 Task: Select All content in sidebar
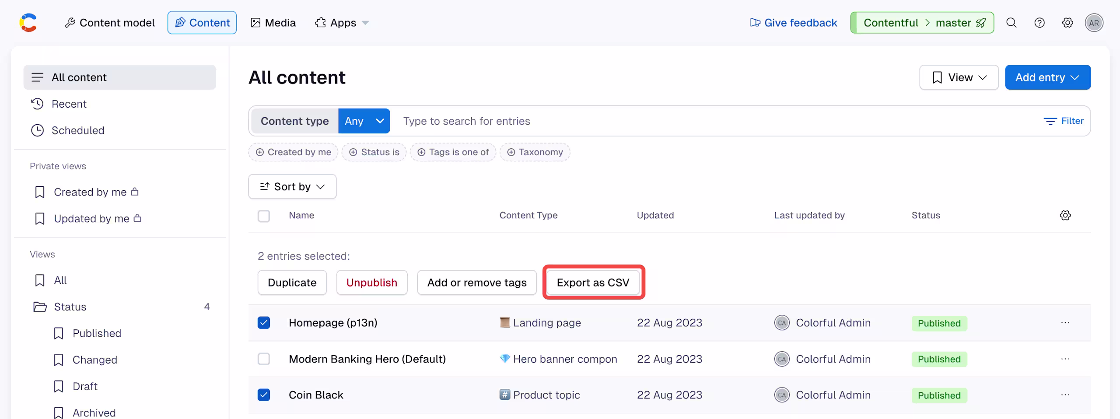[119, 77]
